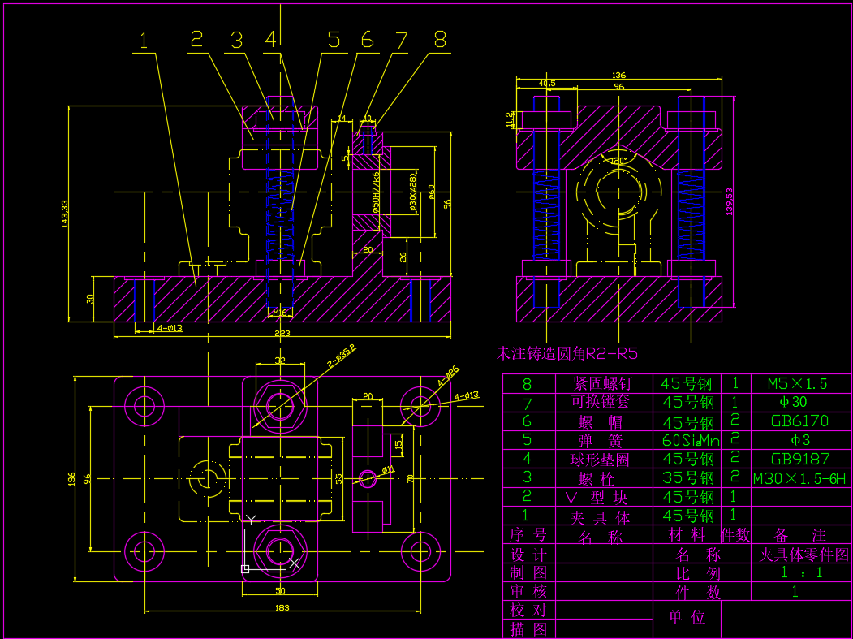Click the 26 vertical dimension text
853x639 pixels.
click(x=403, y=257)
